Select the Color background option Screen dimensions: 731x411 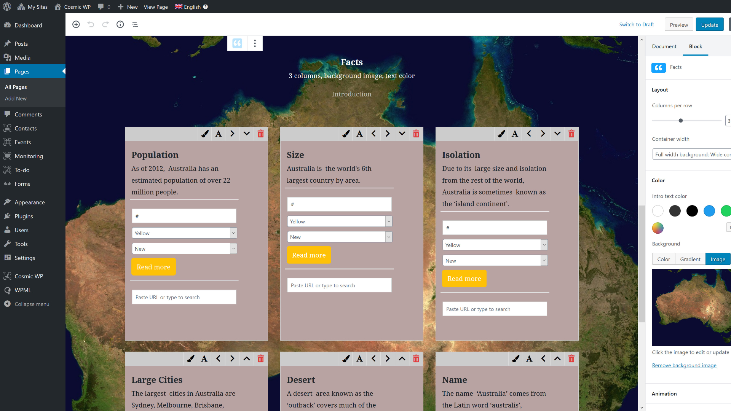pos(664,259)
